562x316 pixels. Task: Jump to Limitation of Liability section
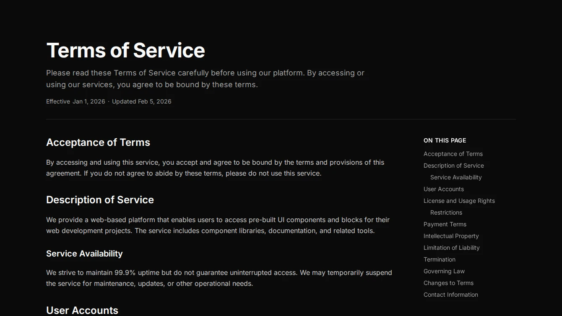point(451,248)
